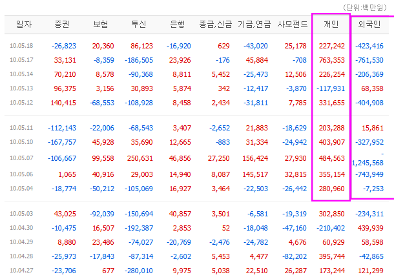Click 개인 value 302,850
This screenshot has width=394, height=279.
click(332, 214)
